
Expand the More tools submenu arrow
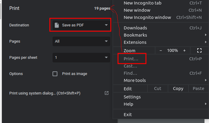(206, 80)
